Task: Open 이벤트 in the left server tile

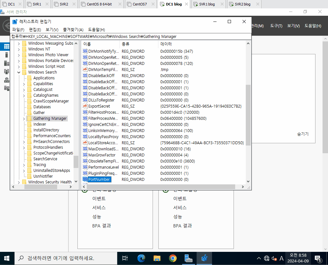Action: click(x=99, y=199)
